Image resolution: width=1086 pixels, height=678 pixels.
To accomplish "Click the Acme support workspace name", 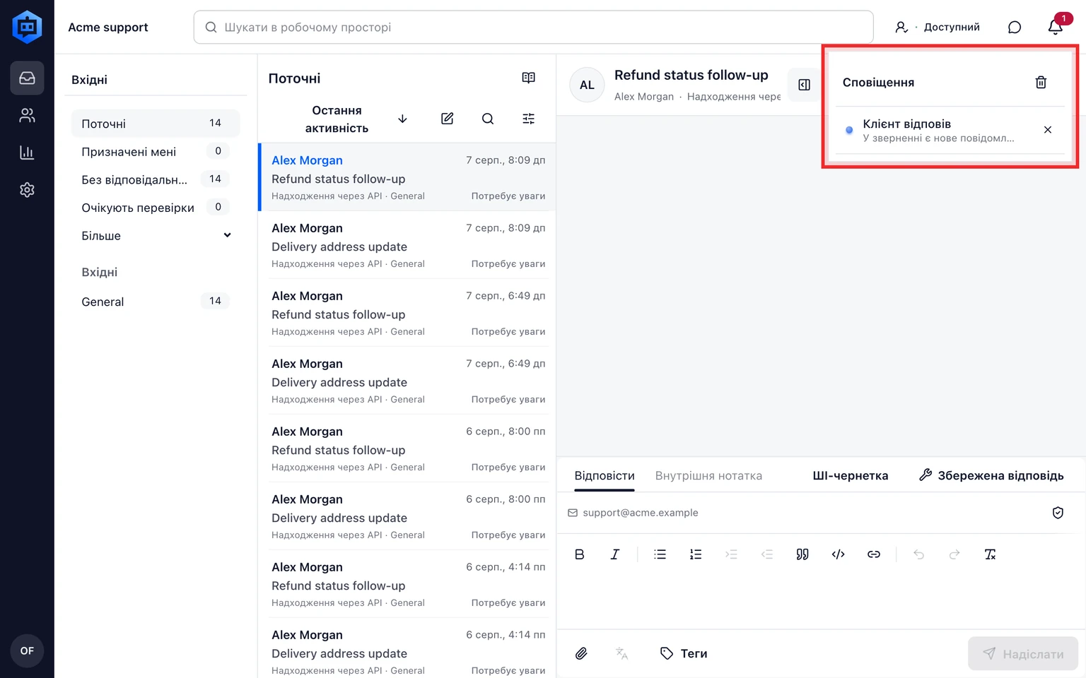I will click(x=108, y=27).
